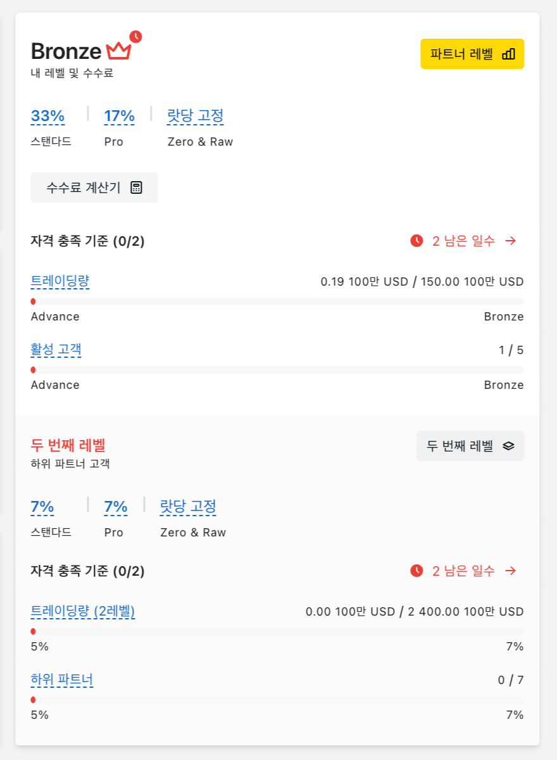Viewport: 557px width, 760px height.
Task: Click the 트레이딩량 (2레벨) link
Action: [83, 611]
